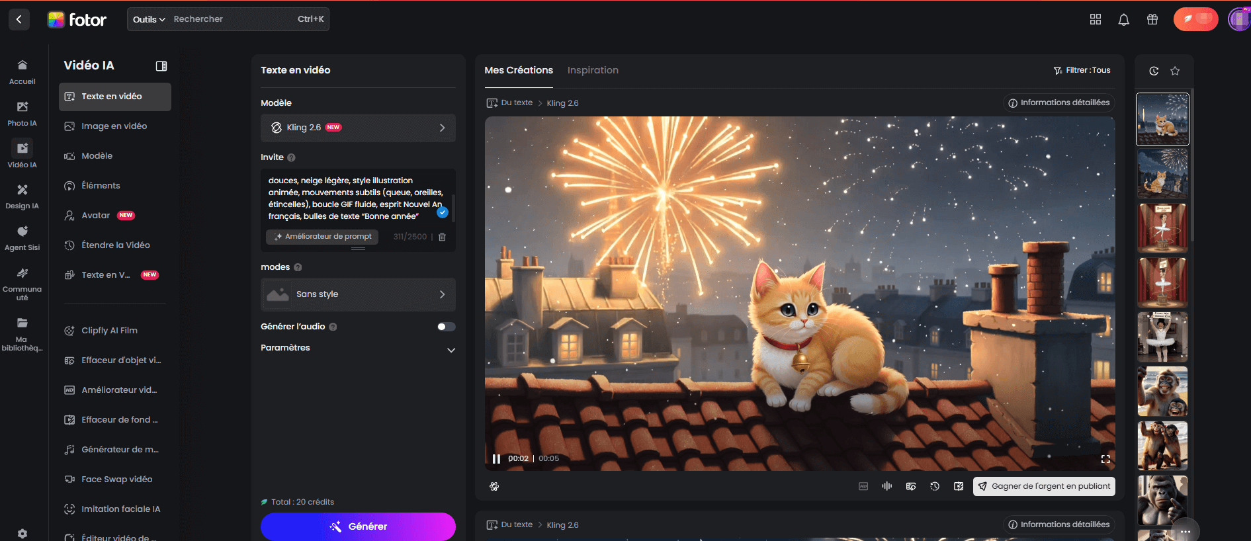Open Filtrer : Tous filter
The height and width of the screenshot is (541, 1251).
click(1082, 70)
